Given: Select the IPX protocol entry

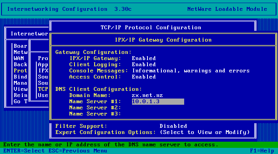Looking at the screenshot, I should 43,71.
